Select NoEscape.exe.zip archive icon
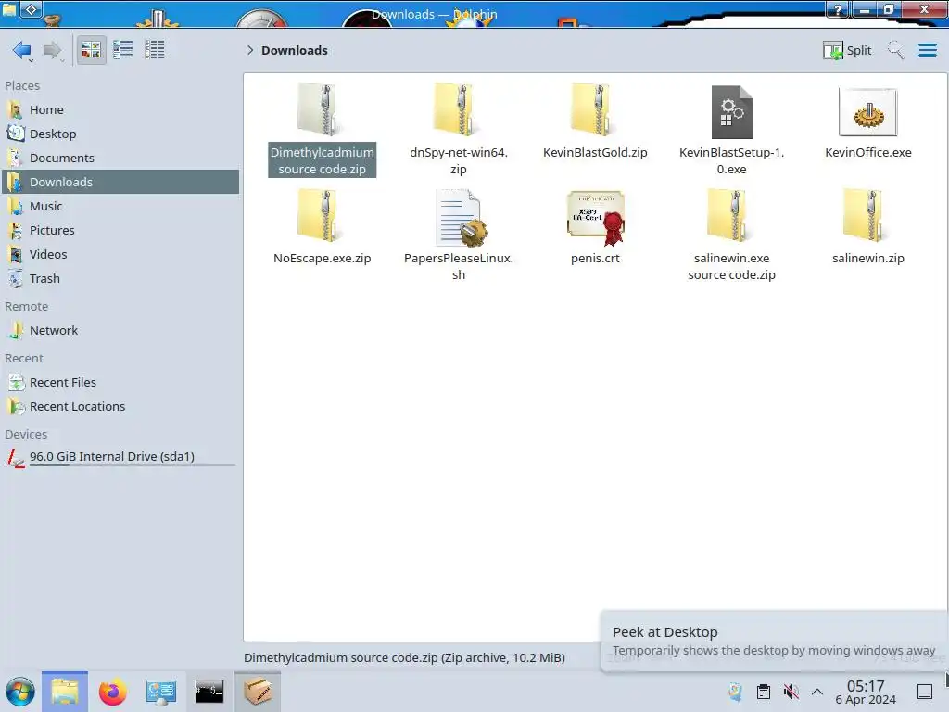949x712 pixels. coord(322,215)
